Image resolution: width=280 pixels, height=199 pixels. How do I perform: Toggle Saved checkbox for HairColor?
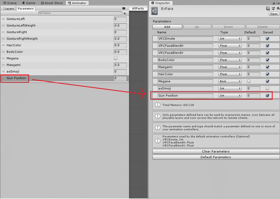[x=267, y=74]
